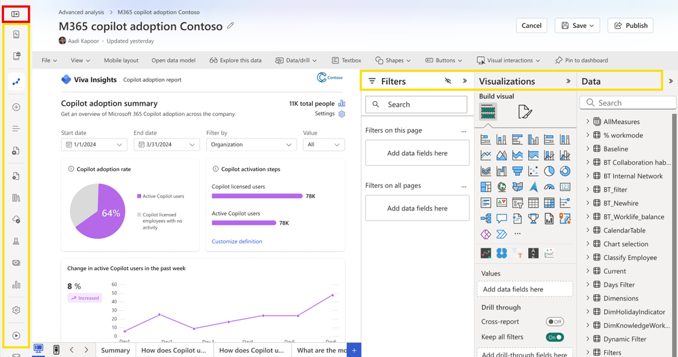The width and height of the screenshot is (678, 357).
Task: Open the Start date dropdown
Action: point(94,145)
